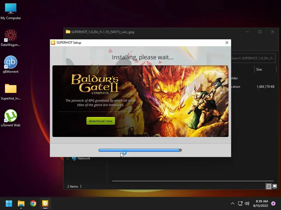
Task: Open File Explorer from the taskbar
Action: (21, 203)
